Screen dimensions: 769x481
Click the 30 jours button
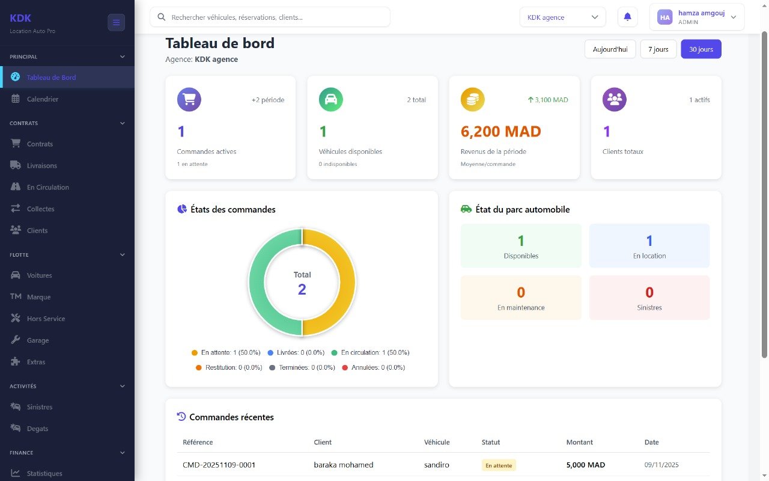pyautogui.click(x=701, y=49)
